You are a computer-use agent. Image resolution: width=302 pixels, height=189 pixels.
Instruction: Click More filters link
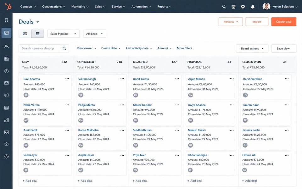[184, 48]
